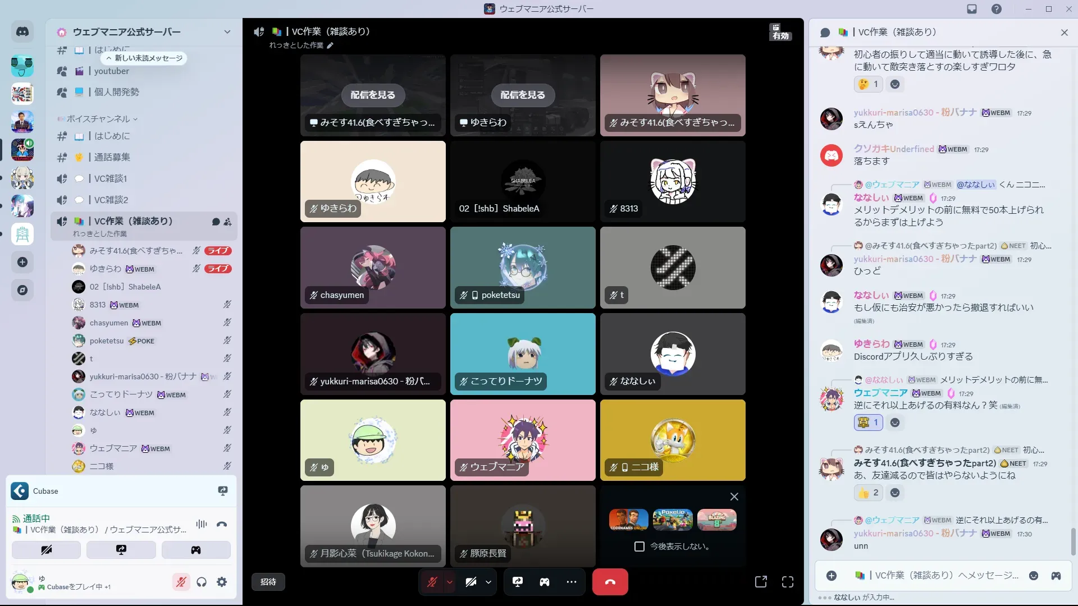Click the red disconnect call button
Screen dimensions: 1078x606
click(610, 582)
